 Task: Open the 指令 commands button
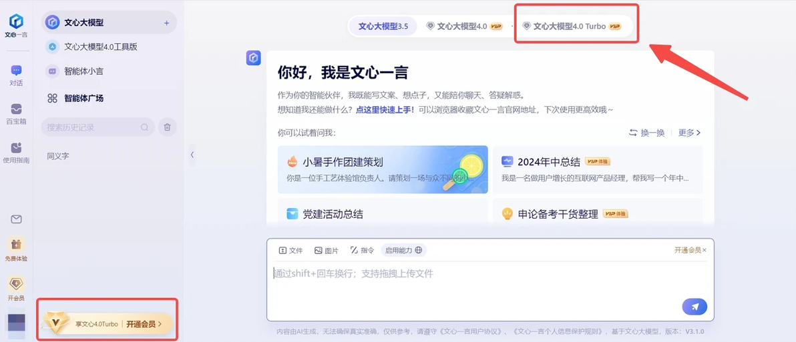pos(362,250)
